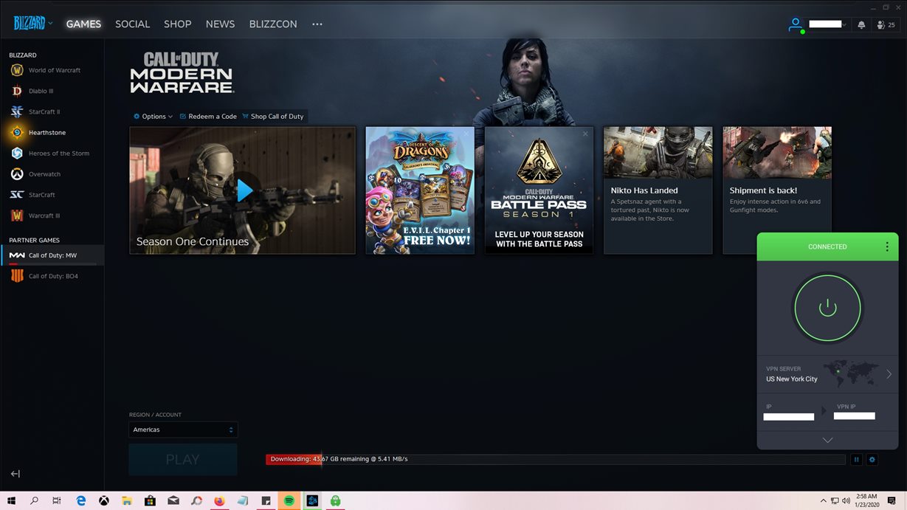Open the BLIZZCON tab

[x=273, y=24]
